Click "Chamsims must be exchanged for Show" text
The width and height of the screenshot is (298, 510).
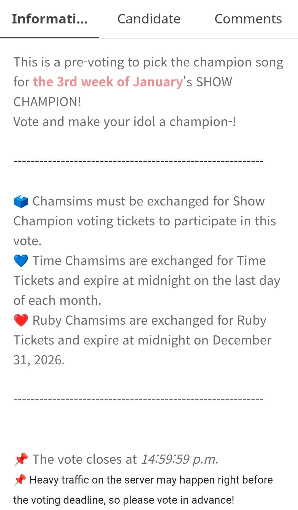[x=148, y=201]
